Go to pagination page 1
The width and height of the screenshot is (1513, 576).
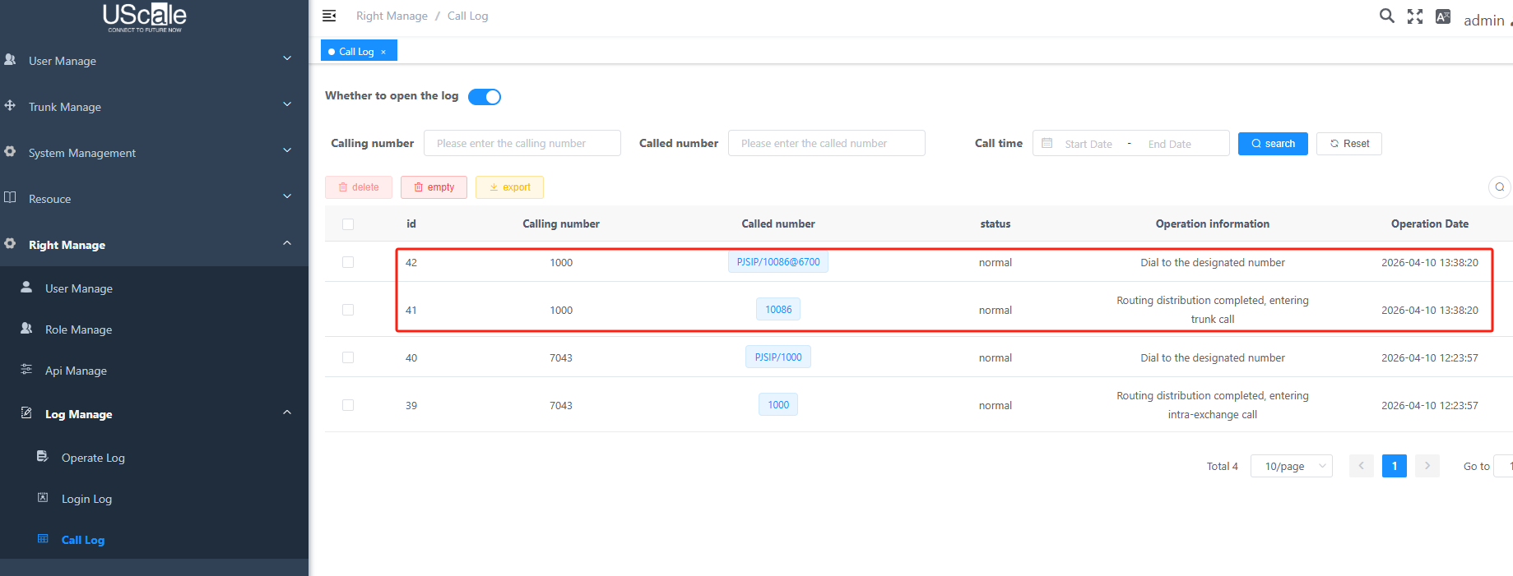1395,466
